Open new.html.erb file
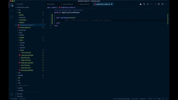Screen dimensions: 178x100 coord(25,65)
